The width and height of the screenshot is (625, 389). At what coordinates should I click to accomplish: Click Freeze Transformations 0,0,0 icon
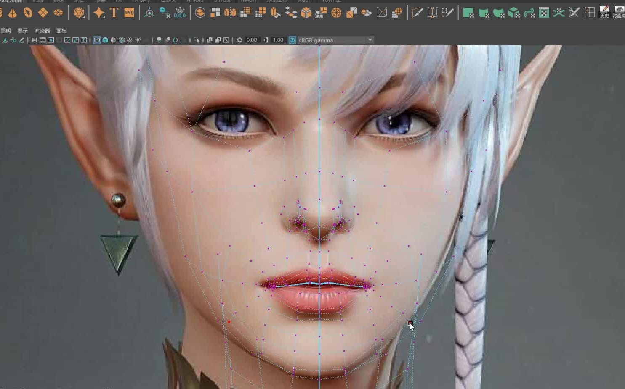[180, 13]
